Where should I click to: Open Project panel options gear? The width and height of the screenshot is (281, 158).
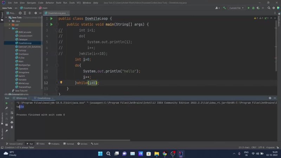pyautogui.click(x=35, y=13)
